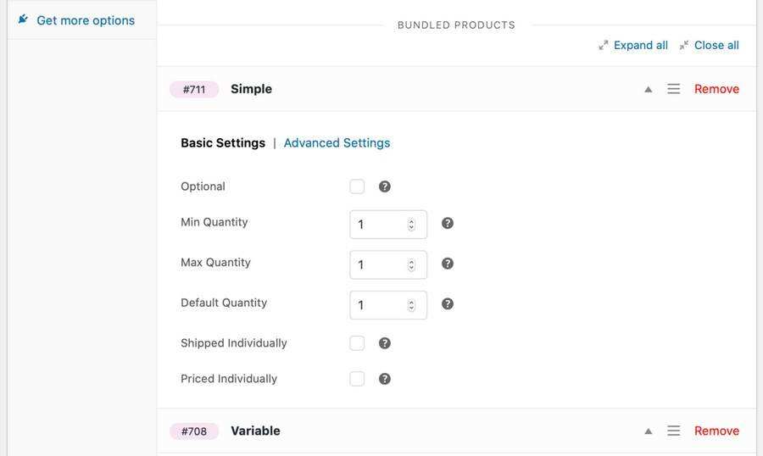The width and height of the screenshot is (763, 456).
Task: Click drag handle icon for Variable product
Action: click(x=674, y=431)
